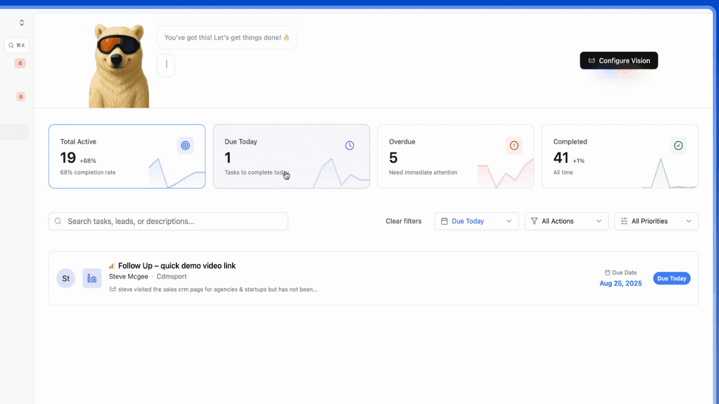
Task: Click the Total Active count 19
Action: pos(68,158)
